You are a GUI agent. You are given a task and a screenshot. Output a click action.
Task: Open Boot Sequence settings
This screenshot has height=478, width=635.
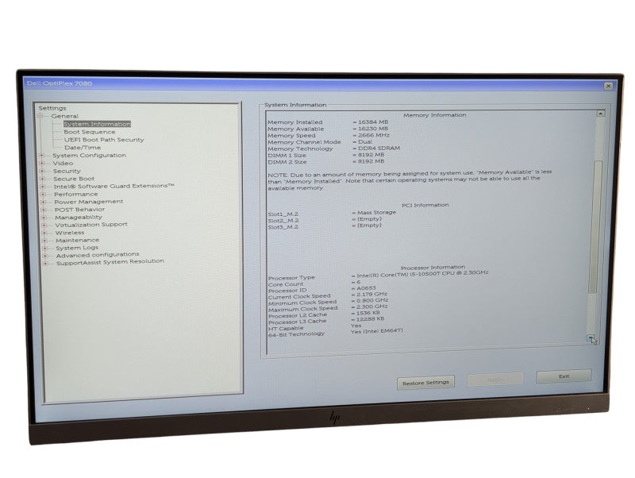click(x=90, y=132)
